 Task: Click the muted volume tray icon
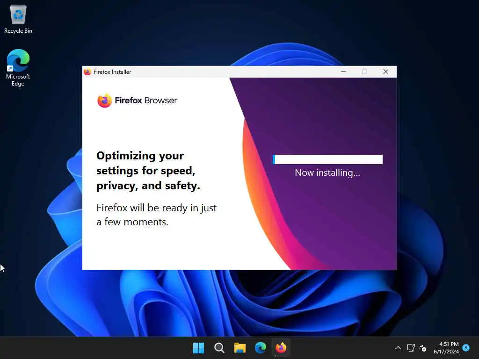[x=423, y=348]
